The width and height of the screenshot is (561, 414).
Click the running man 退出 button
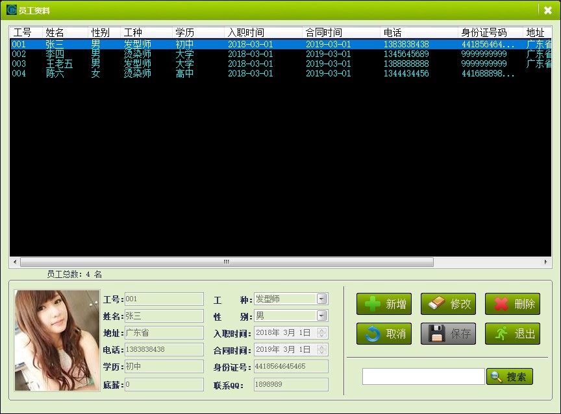pyautogui.click(x=512, y=334)
